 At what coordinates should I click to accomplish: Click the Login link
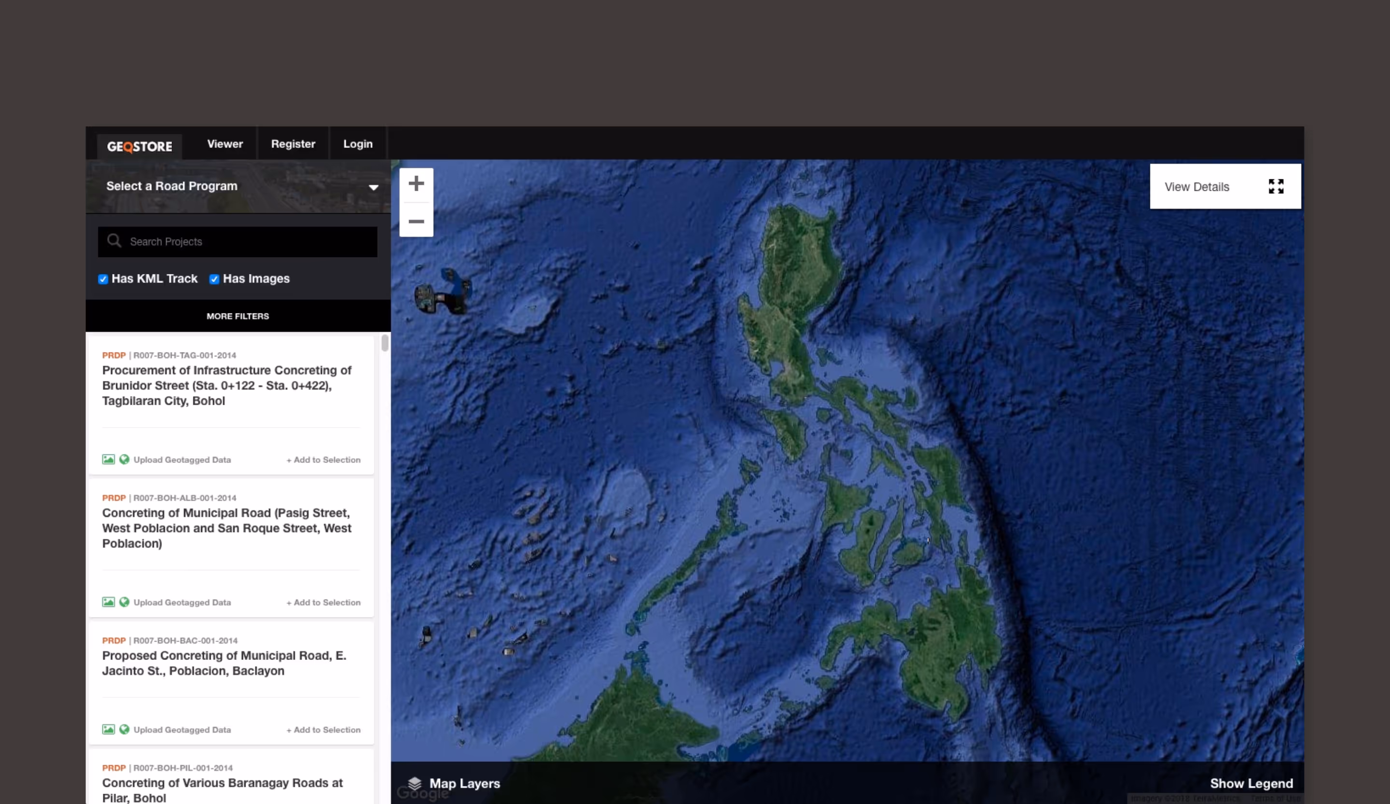[358, 144]
